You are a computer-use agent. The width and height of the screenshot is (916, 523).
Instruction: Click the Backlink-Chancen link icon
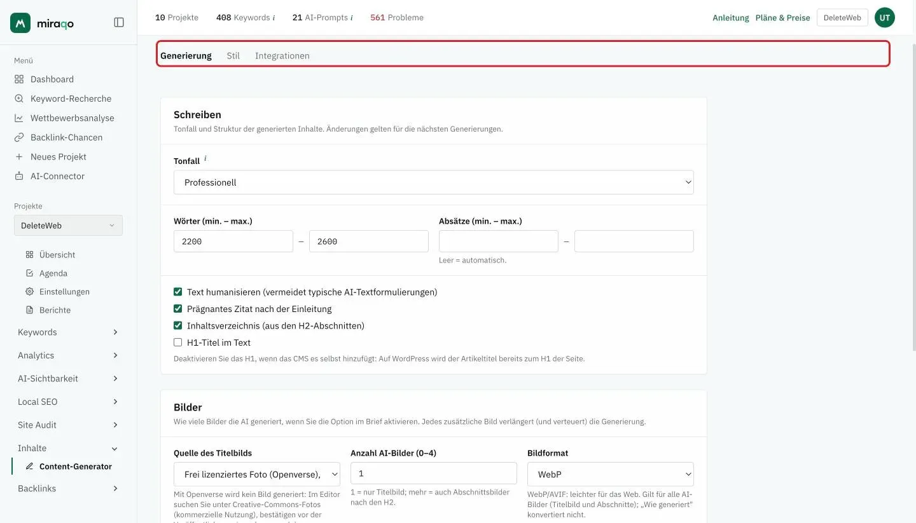click(19, 137)
